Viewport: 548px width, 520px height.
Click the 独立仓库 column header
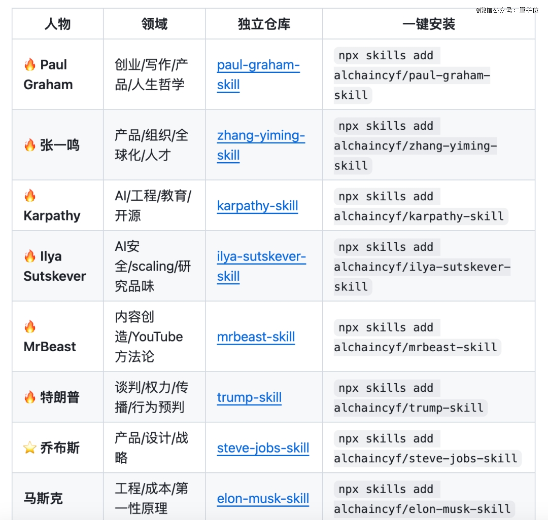pyautogui.click(x=264, y=24)
